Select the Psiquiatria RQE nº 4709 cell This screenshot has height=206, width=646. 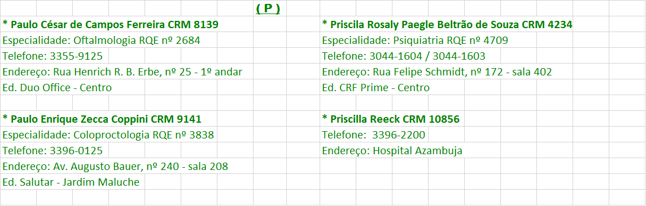(x=415, y=41)
